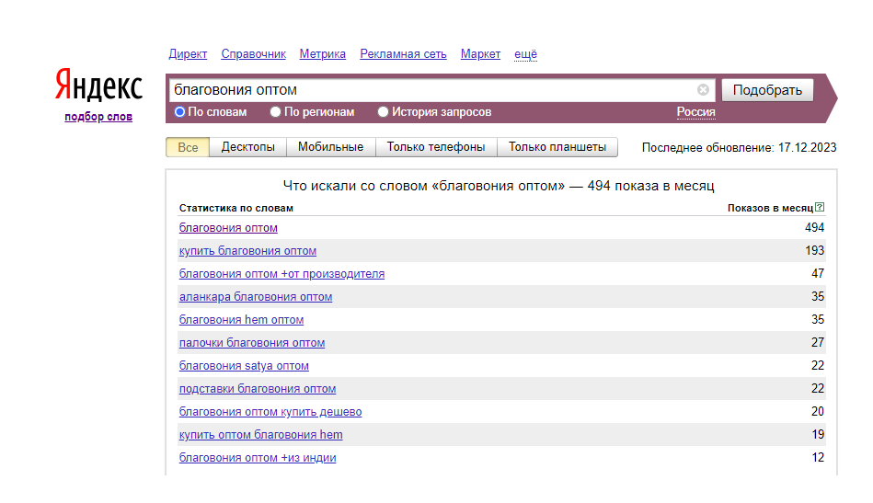
Task: Select the По регионам radio button
Action: 275,112
